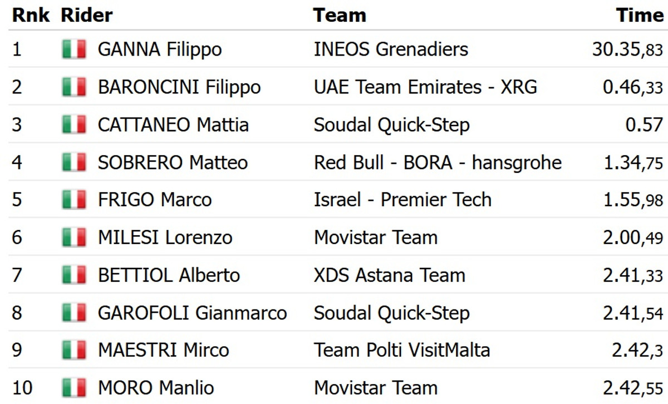This screenshot has width=668, height=404.
Task: Open MAESTRI Mirco's rider page
Action: coord(163,350)
